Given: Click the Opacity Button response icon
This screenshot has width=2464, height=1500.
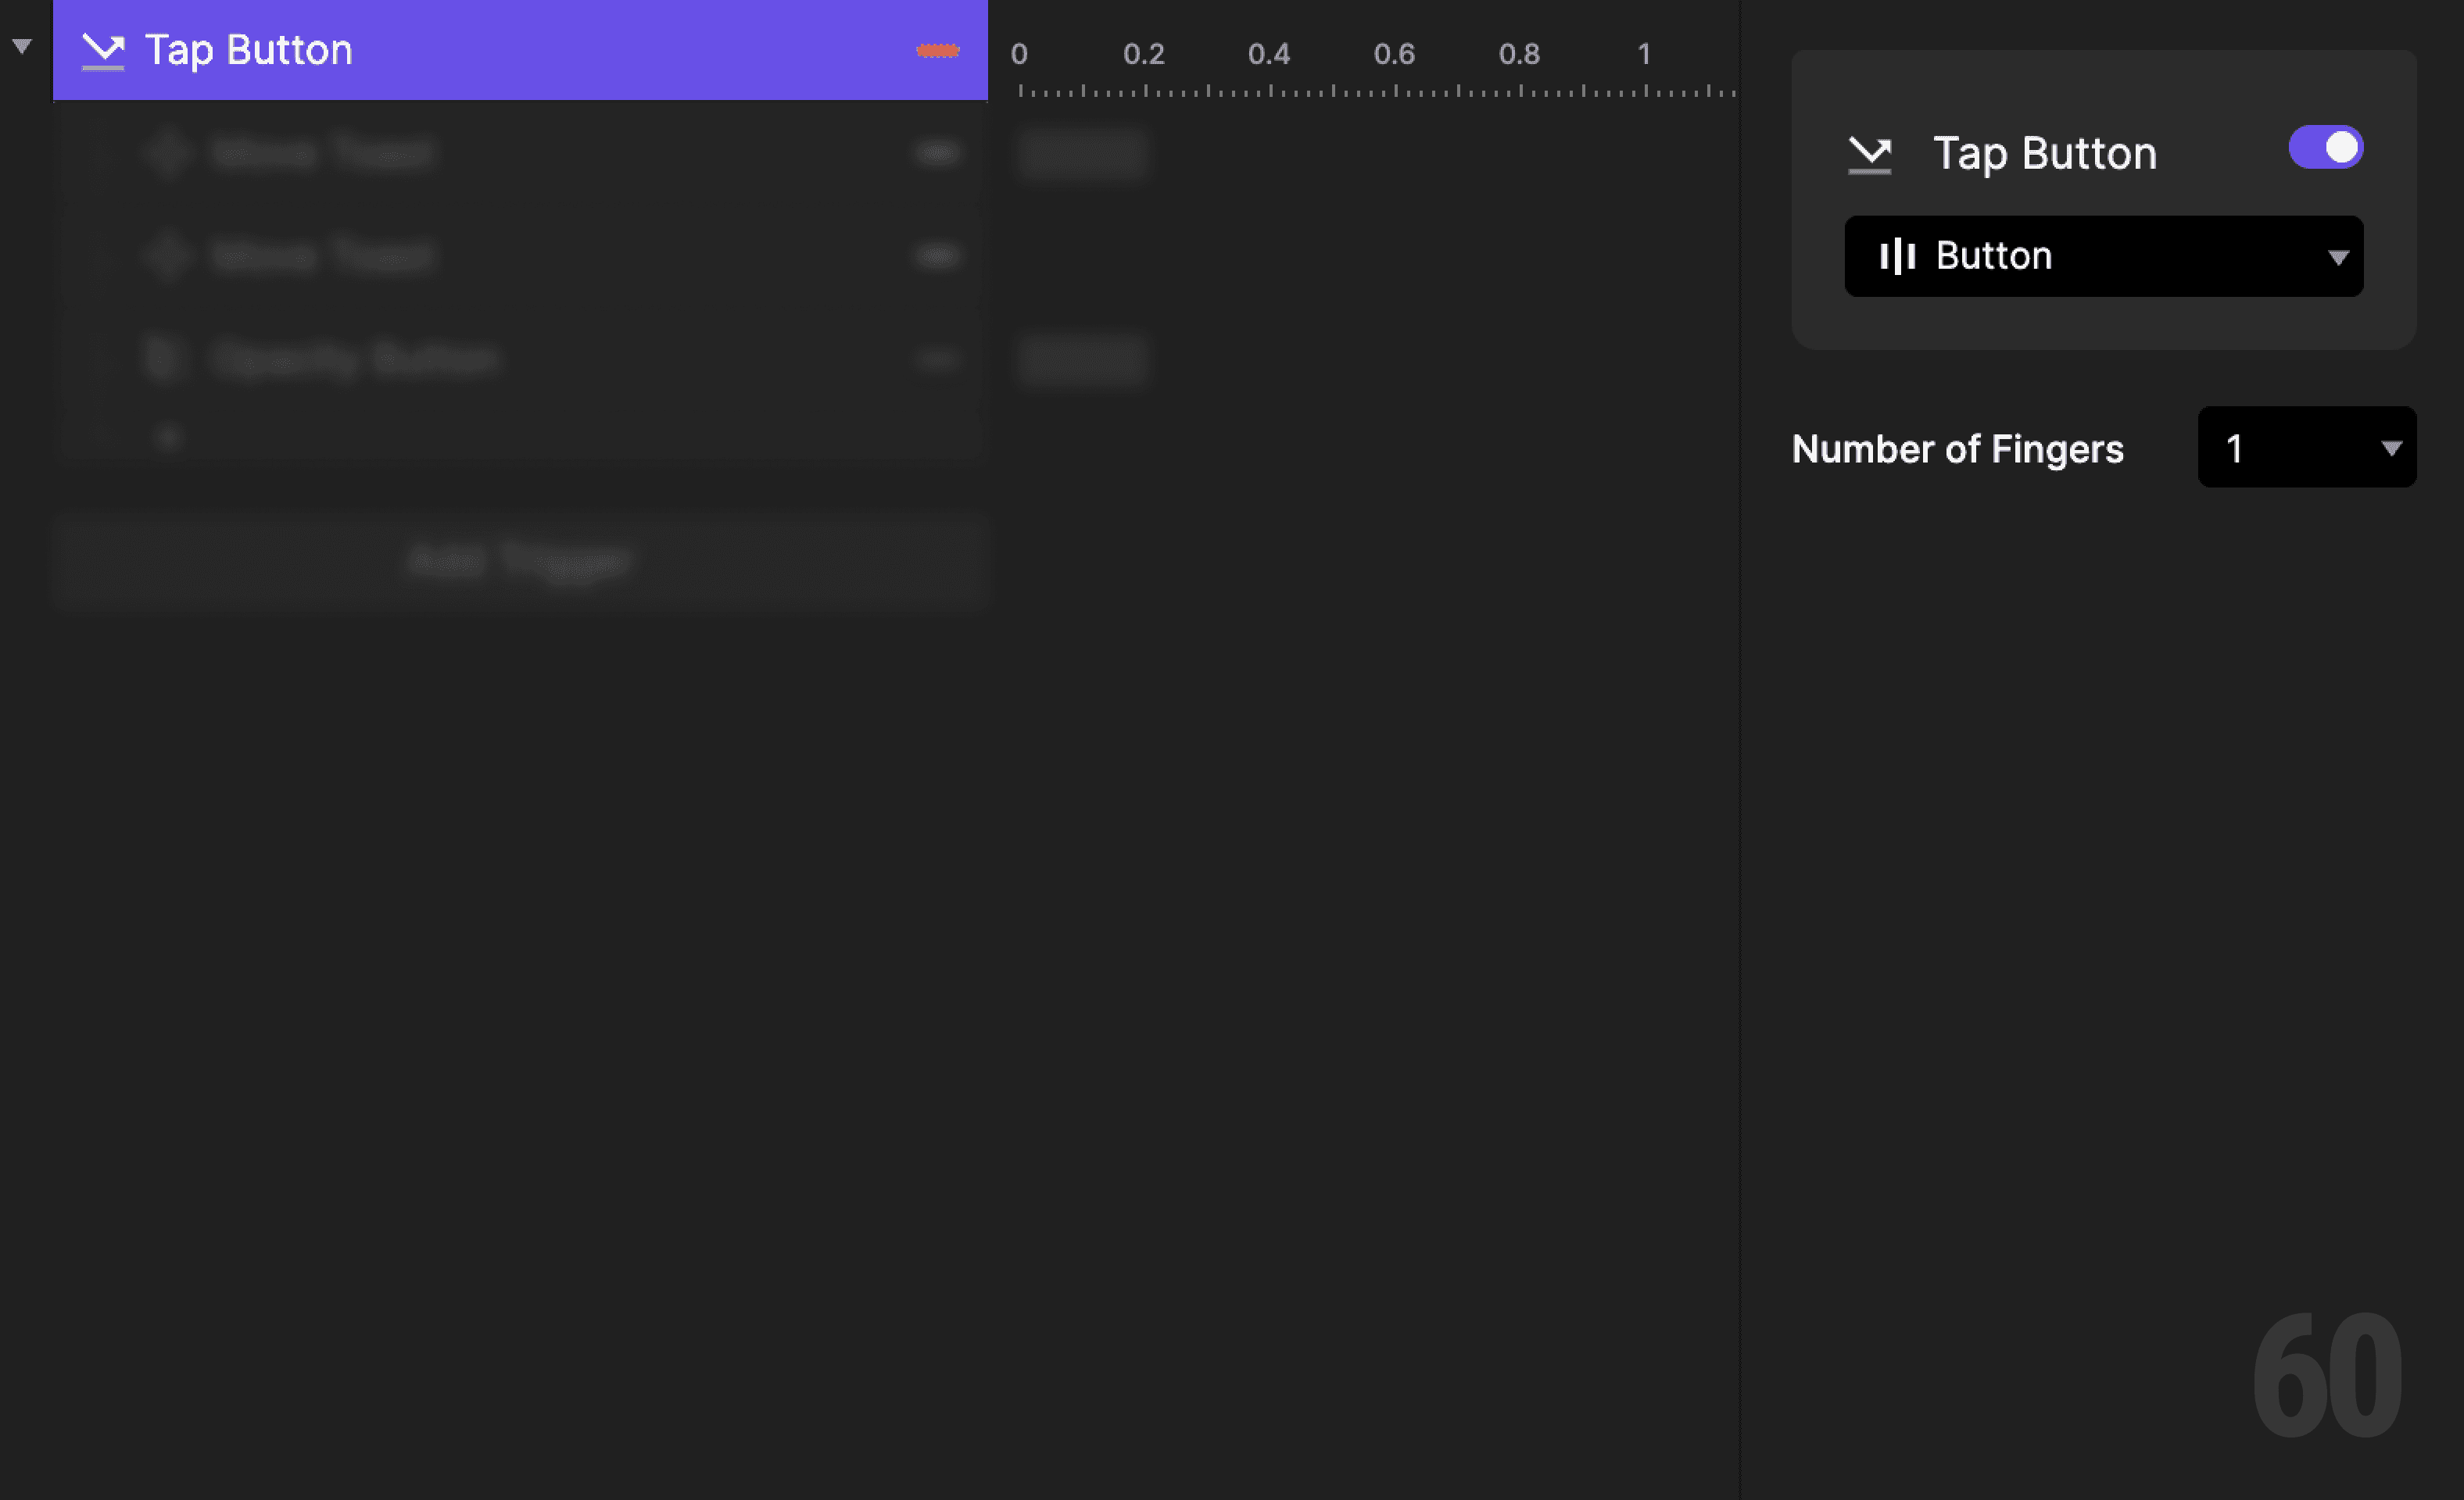Looking at the screenshot, I should pyautogui.click(x=164, y=358).
